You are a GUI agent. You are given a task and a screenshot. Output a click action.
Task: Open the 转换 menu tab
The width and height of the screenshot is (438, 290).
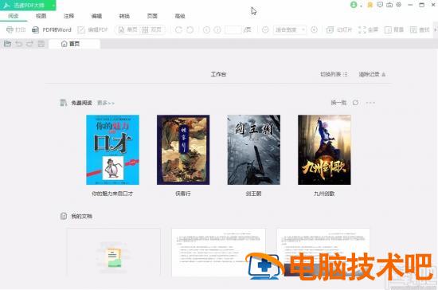124,16
